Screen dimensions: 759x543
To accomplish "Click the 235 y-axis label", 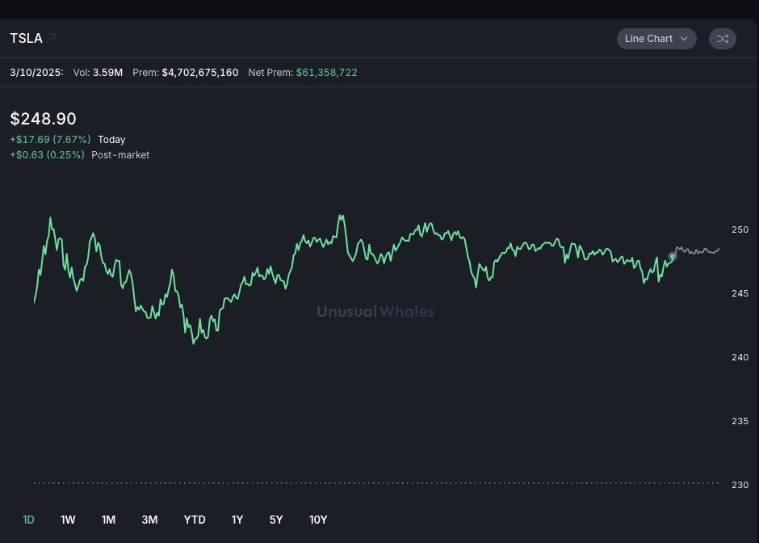I will [x=740, y=422].
